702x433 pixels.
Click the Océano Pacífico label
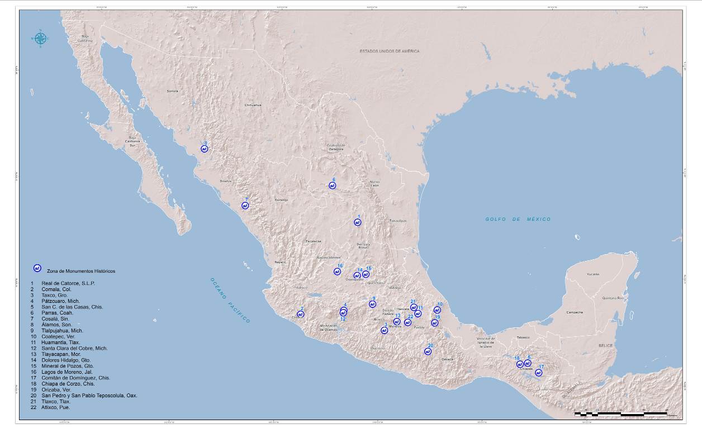coord(230,300)
